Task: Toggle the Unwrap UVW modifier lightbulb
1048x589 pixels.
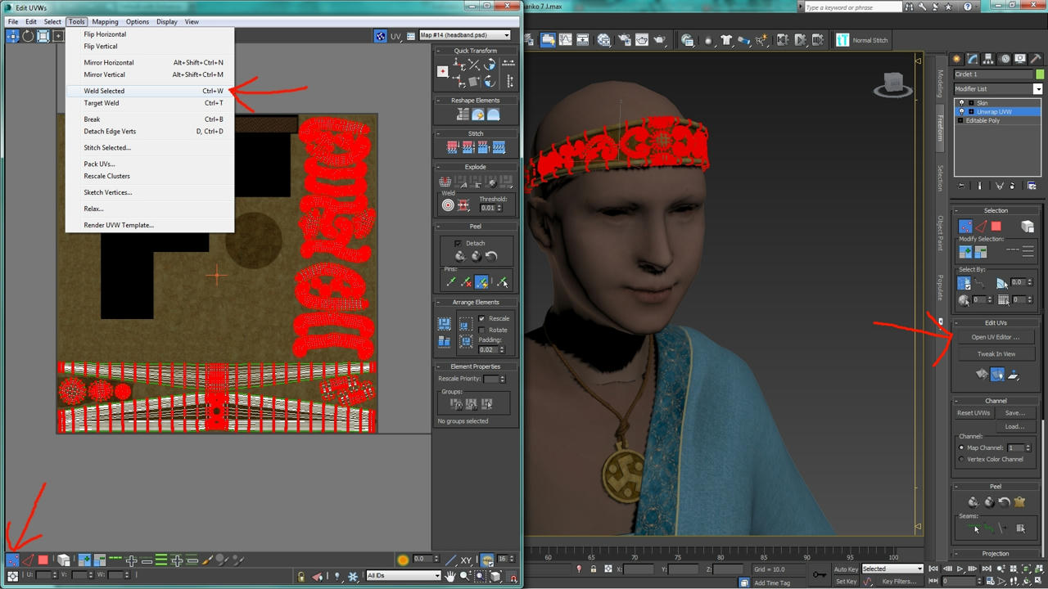Action: (x=962, y=111)
